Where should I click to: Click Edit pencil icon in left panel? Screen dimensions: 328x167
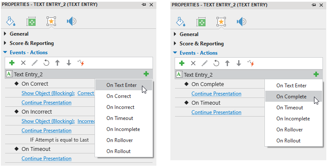point(34,63)
